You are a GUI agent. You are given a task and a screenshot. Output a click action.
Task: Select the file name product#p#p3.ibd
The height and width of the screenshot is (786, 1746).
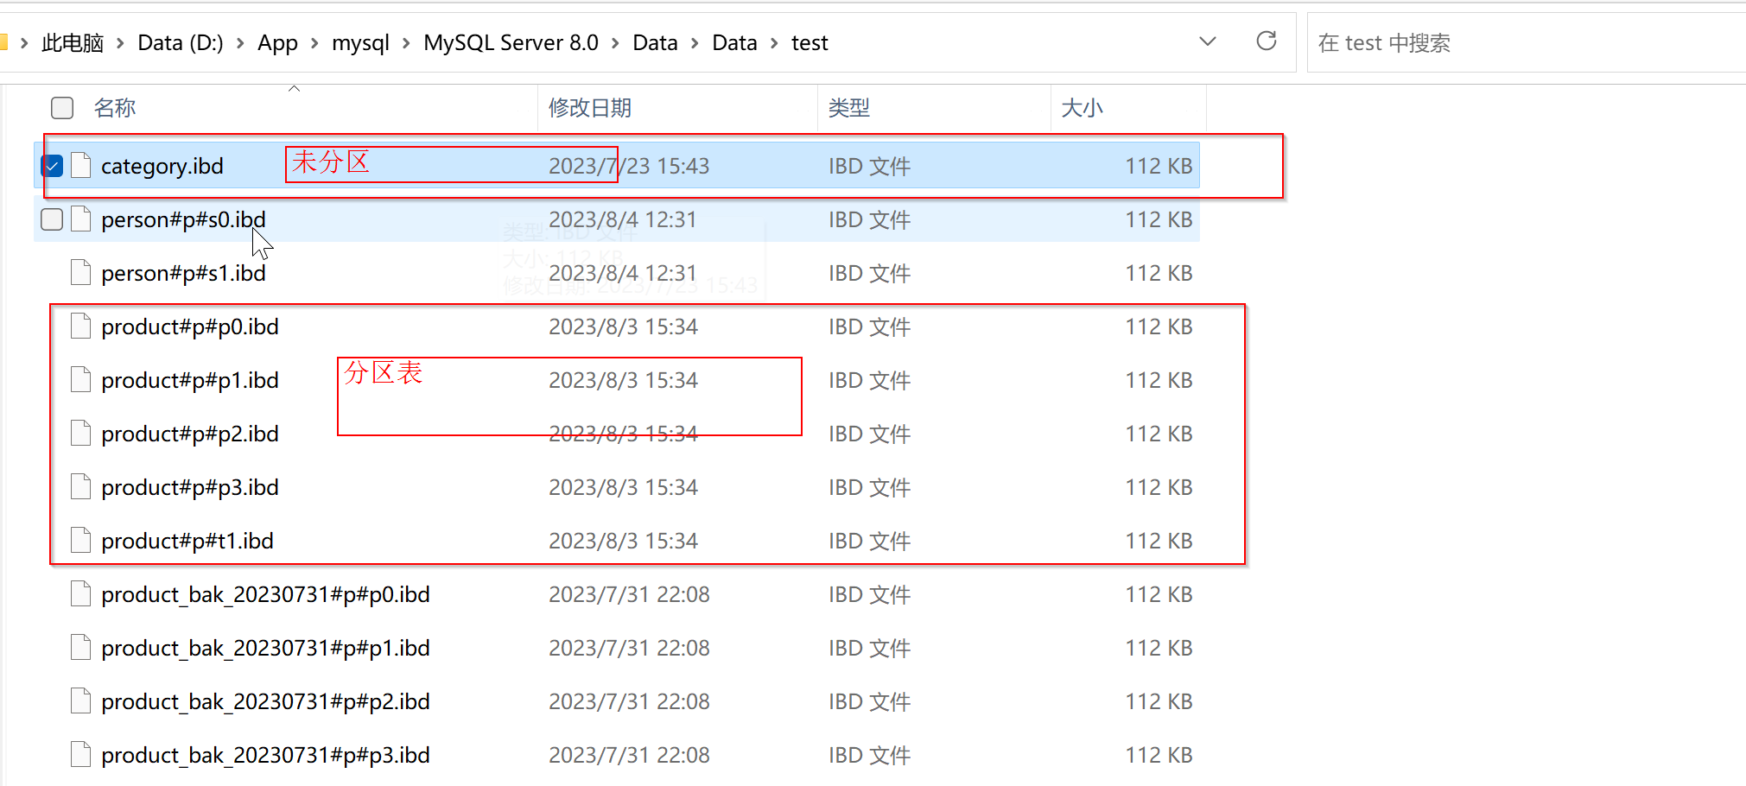coord(190,487)
